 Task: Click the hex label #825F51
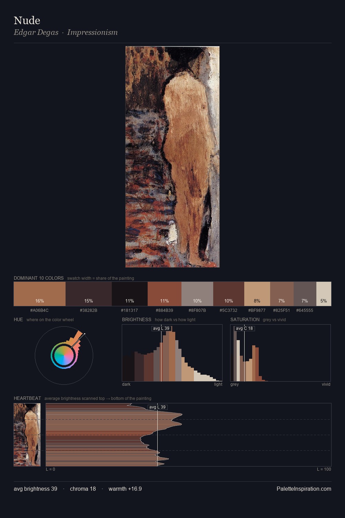[282, 310]
